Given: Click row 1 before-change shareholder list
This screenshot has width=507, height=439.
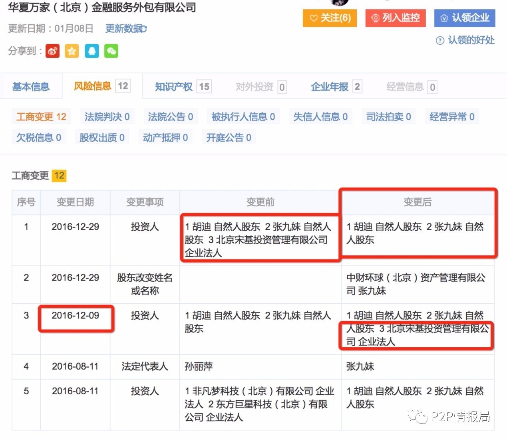Looking at the screenshot, I should pyautogui.click(x=258, y=240).
